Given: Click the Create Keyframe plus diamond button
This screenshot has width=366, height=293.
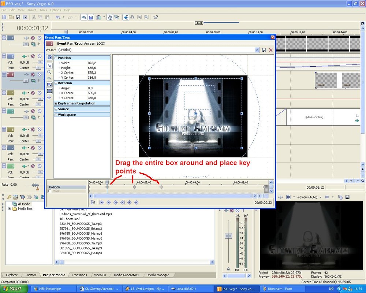Looking at the screenshot, I should (129, 202).
